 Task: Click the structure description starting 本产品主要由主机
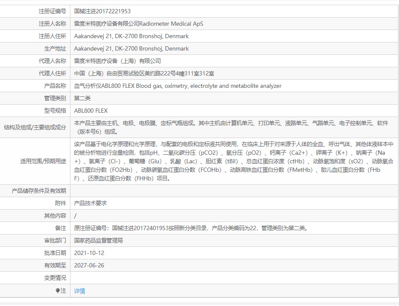[231, 127]
